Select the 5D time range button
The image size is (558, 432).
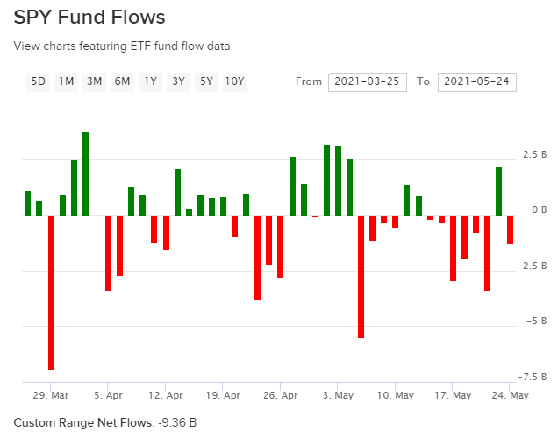pos(39,81)
